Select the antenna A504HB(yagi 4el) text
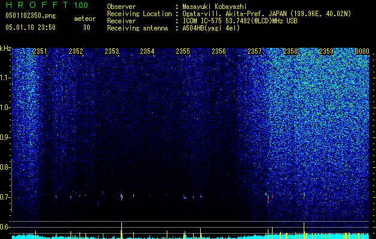 (x=211, y=28)
